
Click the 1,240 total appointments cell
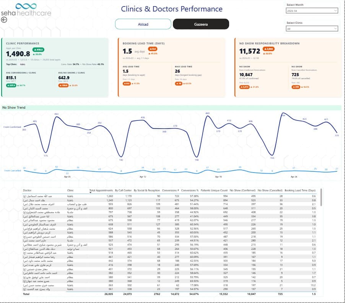(109, 200)
